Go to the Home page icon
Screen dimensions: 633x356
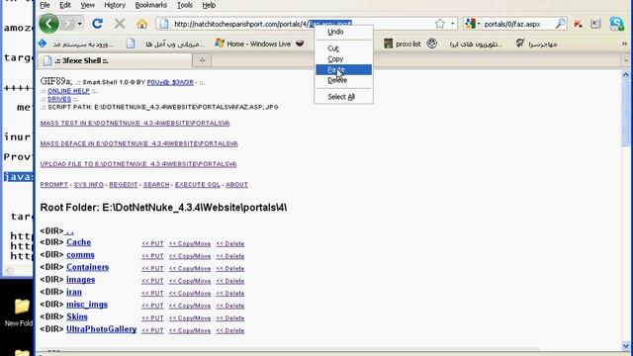[141, 24]
